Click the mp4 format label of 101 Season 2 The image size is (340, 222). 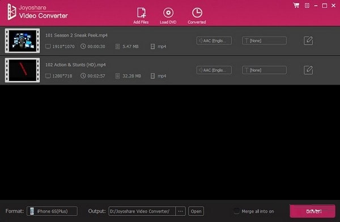coord(162,46)
